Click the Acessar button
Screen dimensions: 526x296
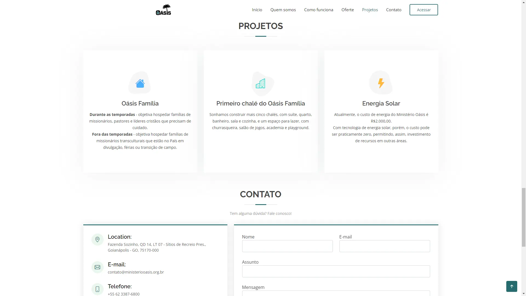pos(424,10)
